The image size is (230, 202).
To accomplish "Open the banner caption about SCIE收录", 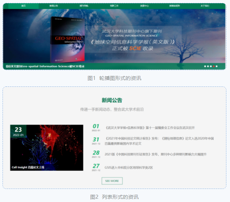I will [x=45, y=66].
